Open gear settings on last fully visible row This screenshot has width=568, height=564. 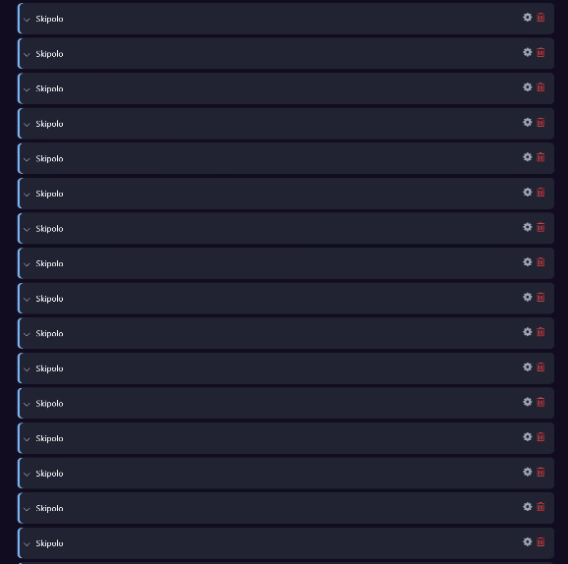pos(527,541)
